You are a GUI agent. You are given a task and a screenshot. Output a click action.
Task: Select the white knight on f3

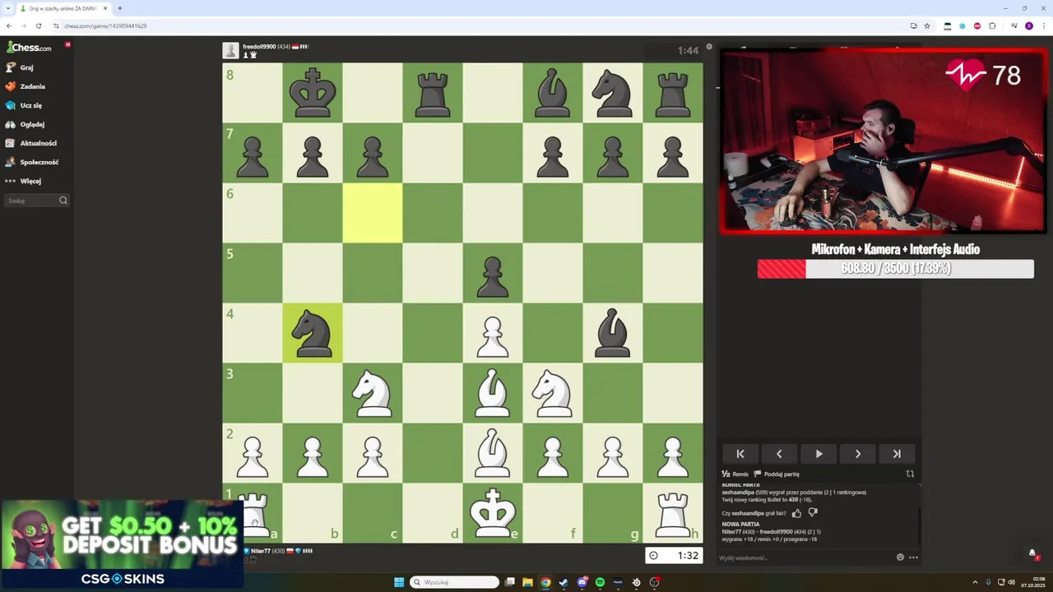click(x=553, y=393)
